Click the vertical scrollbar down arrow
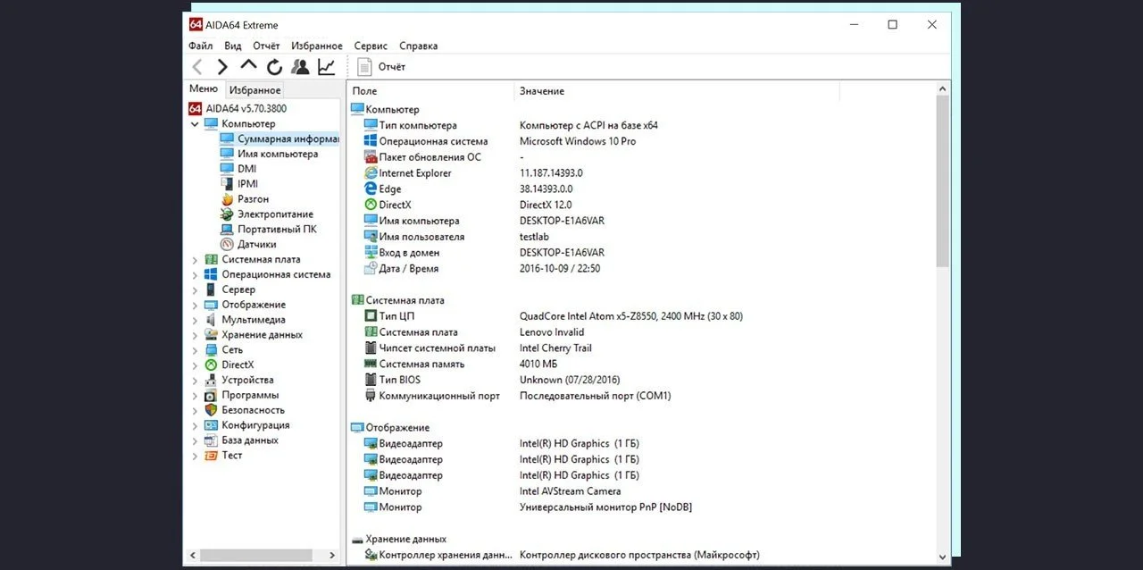 pos(942,556)
